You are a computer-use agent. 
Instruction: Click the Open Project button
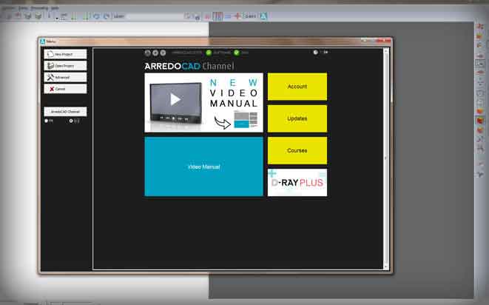65,66
